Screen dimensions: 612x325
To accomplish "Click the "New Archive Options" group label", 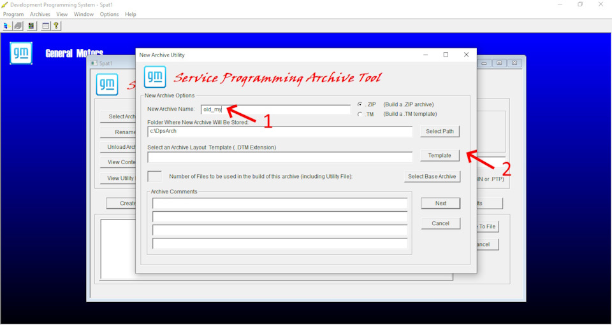I will [170, 95].
